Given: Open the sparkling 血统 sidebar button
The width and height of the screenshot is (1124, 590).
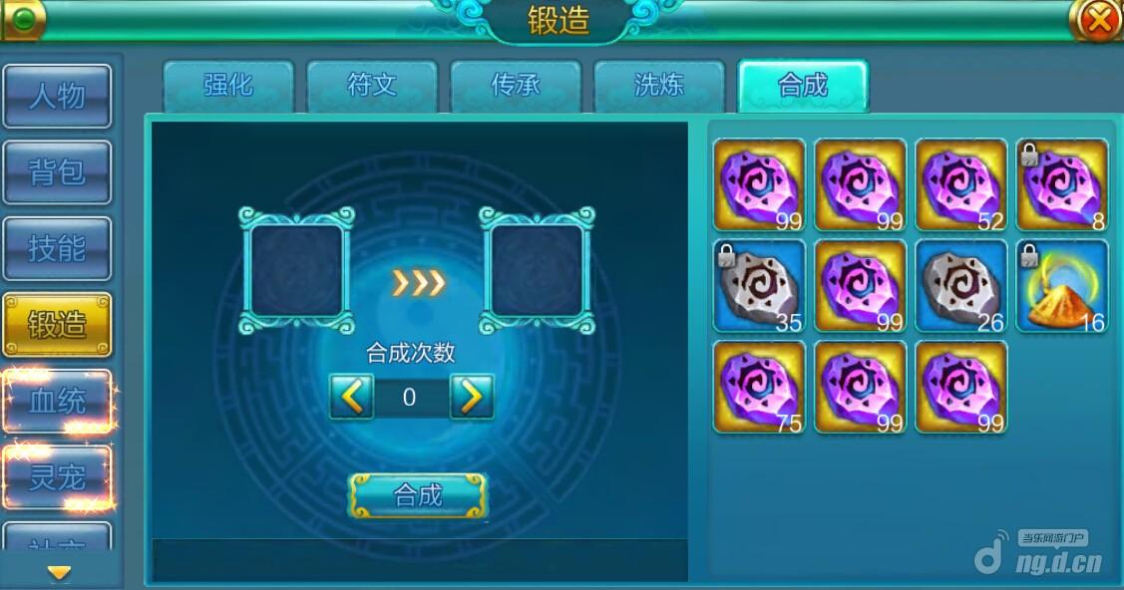Looking at the screenshot, I should 58,401.
